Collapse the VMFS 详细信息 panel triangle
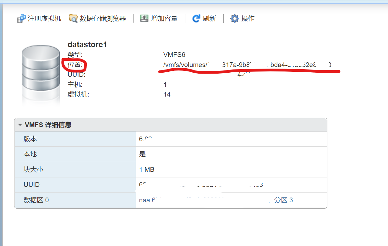The width and height of the screenshot is (388, 246). pyautogui.click(x=20, y=125)
